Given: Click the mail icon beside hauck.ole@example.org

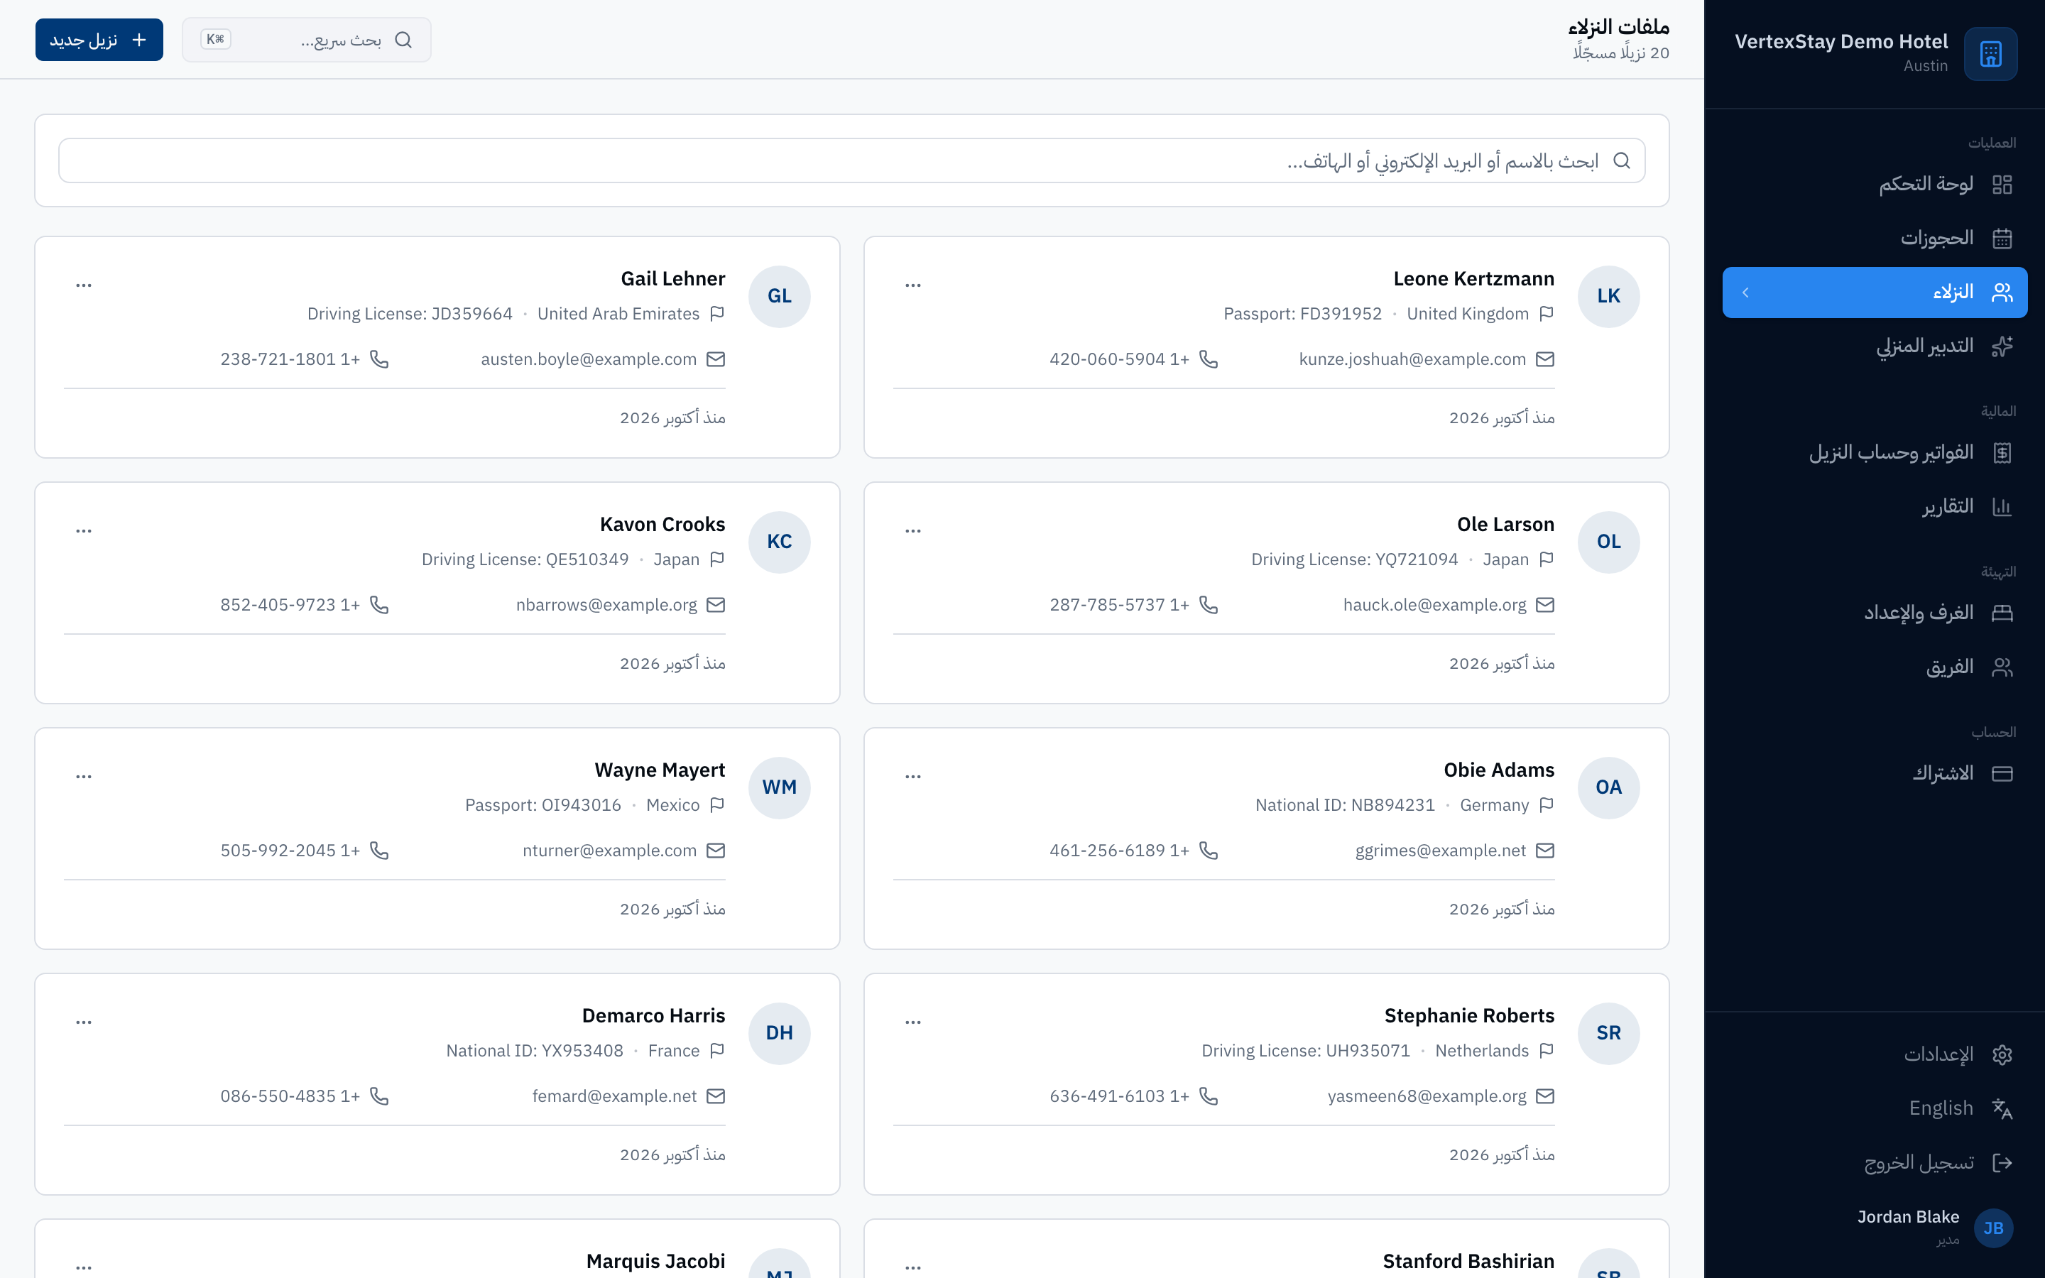Looking at the screenshot, I should pyautogui.click(x=1544, y=604).
